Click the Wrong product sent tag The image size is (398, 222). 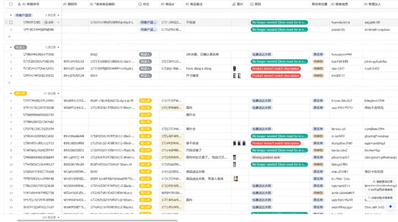pyautogui.click(x=266, y=157)
